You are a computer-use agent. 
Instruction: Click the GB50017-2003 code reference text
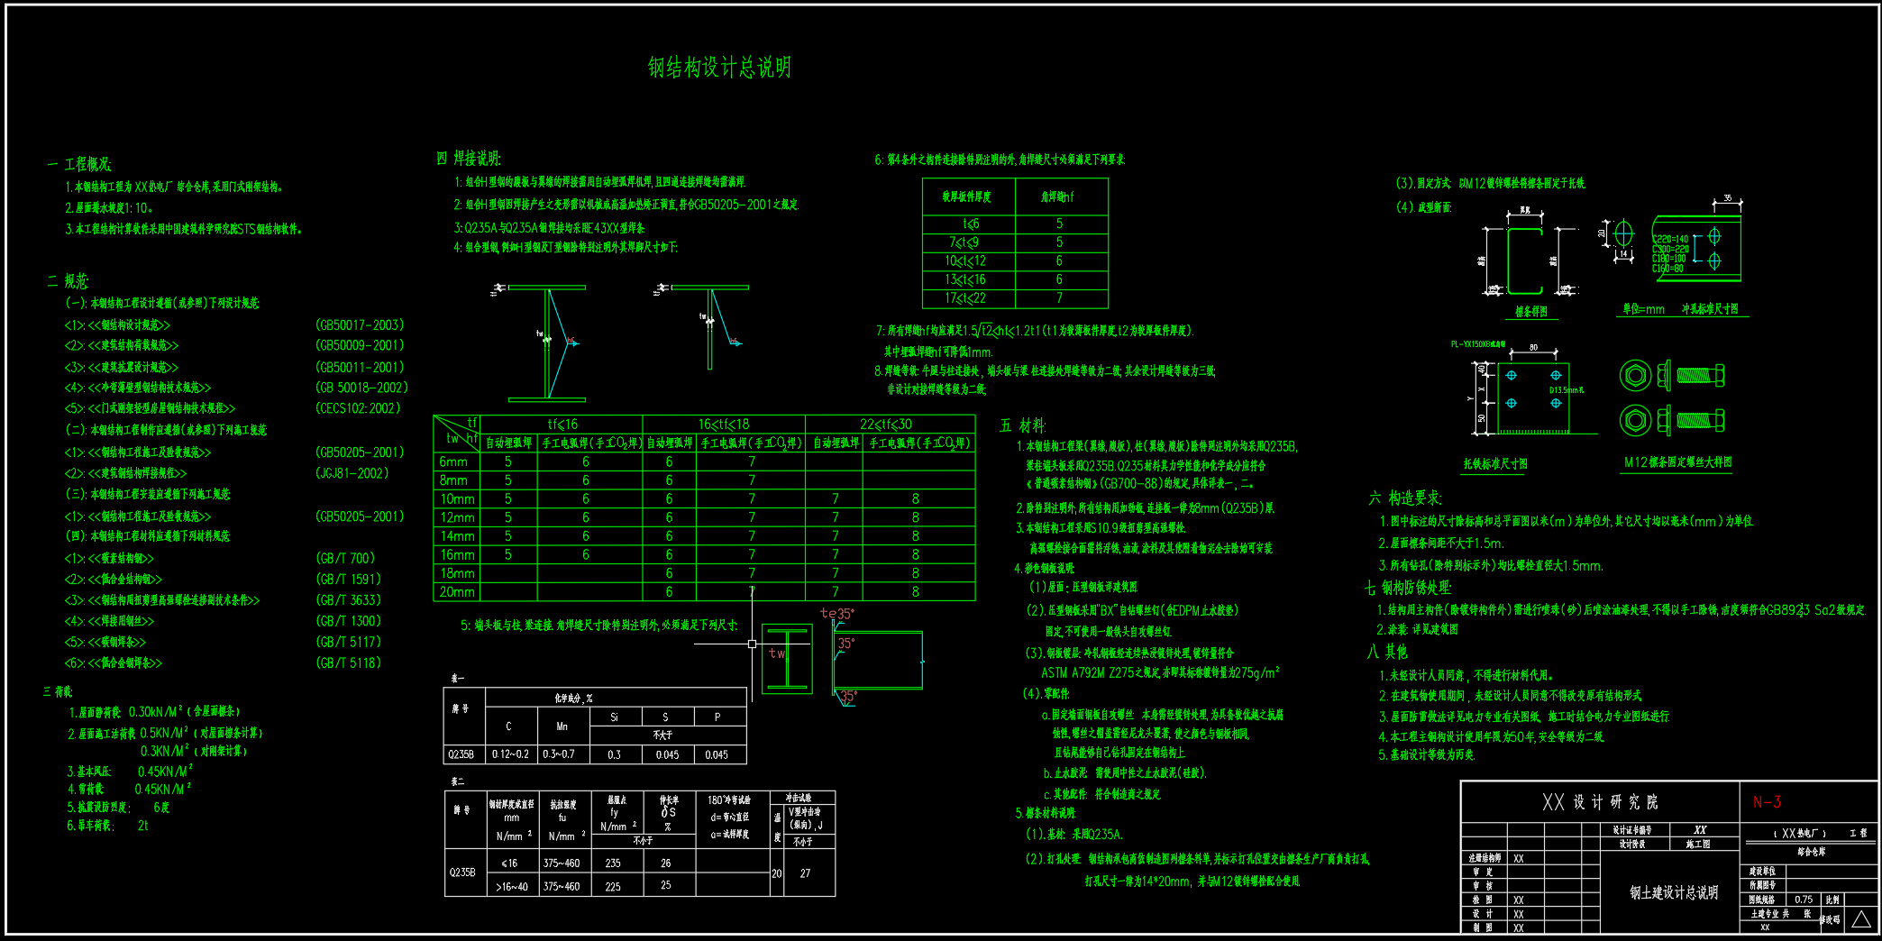(360, 324)
